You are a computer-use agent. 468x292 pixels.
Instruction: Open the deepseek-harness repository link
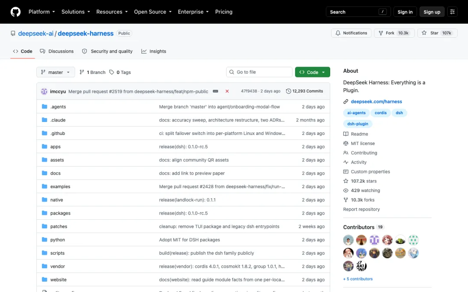[x=86, y=33]
